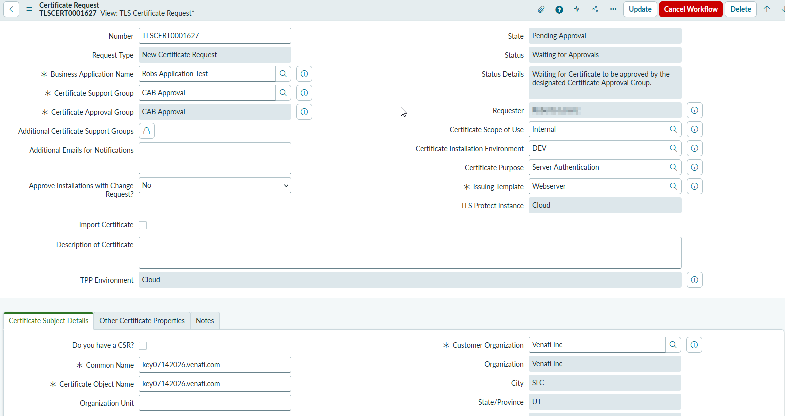The image size is (785, 416).
Task: Open the attachments paperclip icon
Action: [541, 9]
